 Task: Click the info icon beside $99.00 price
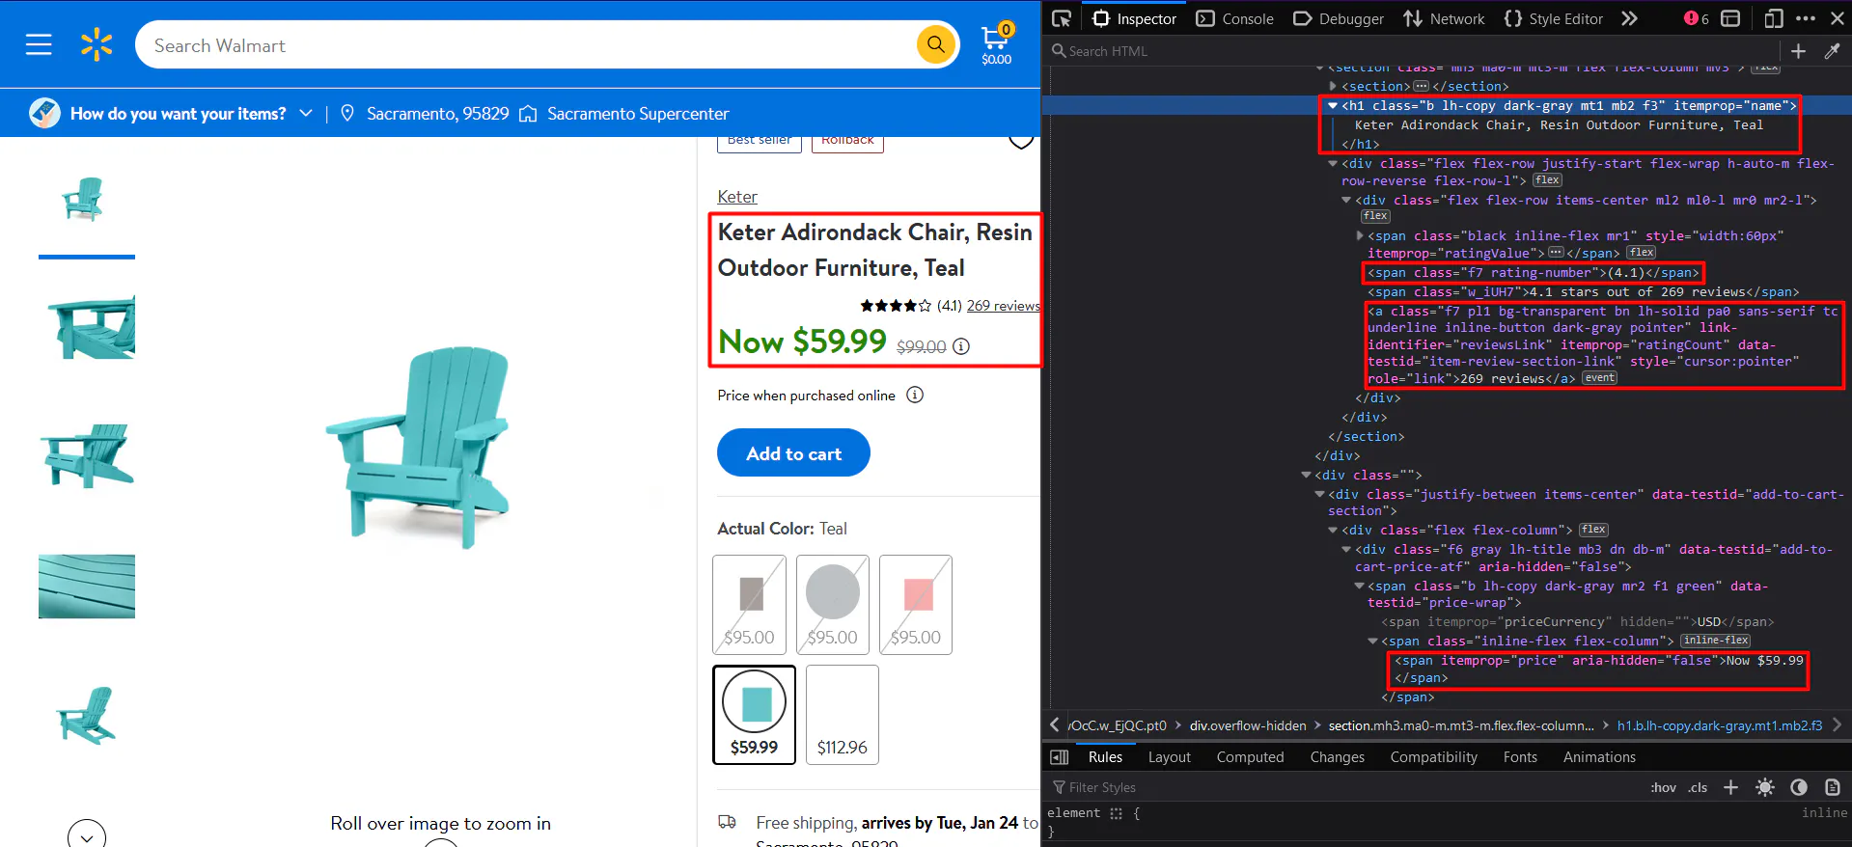tap(961, 346)
